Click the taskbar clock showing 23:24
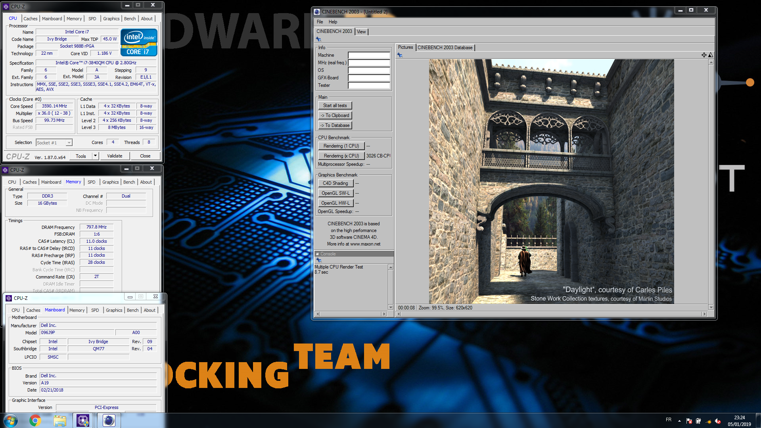Viewport: 761px width, 428px height. coord(739,421)
